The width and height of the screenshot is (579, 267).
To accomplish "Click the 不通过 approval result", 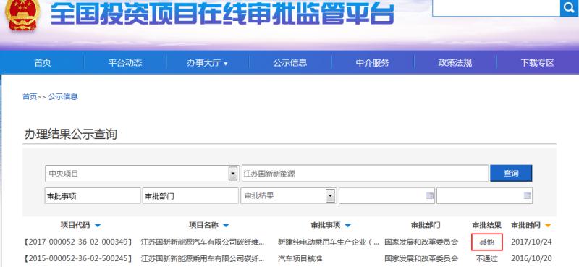I will pos(486,258).
